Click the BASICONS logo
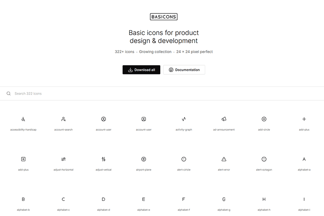This screenshot has width=324, height=216. pyautogui.click(x=164, y=17)
